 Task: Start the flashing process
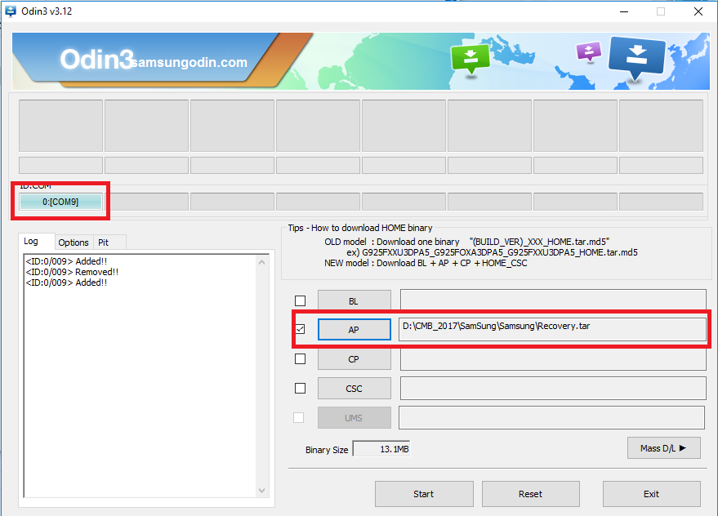424,494
